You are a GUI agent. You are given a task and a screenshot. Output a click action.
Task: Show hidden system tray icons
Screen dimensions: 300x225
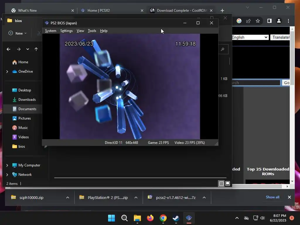coord(237,218)
